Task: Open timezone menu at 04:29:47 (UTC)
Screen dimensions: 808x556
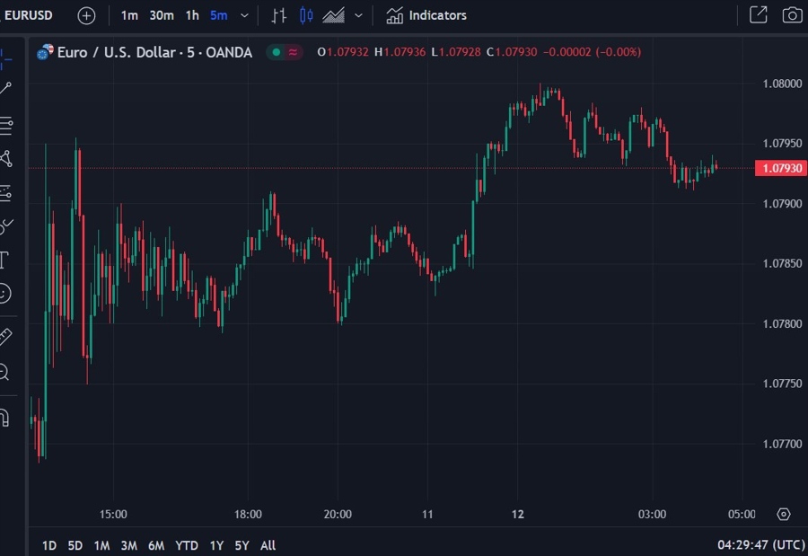Action: (761, 544)
